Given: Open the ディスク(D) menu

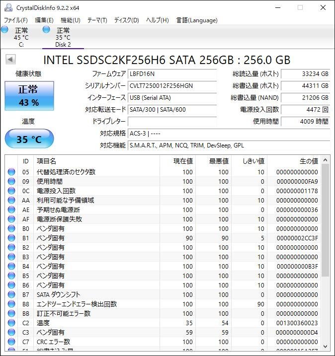Looking at the screenshot, I should [x=127, y=20].
